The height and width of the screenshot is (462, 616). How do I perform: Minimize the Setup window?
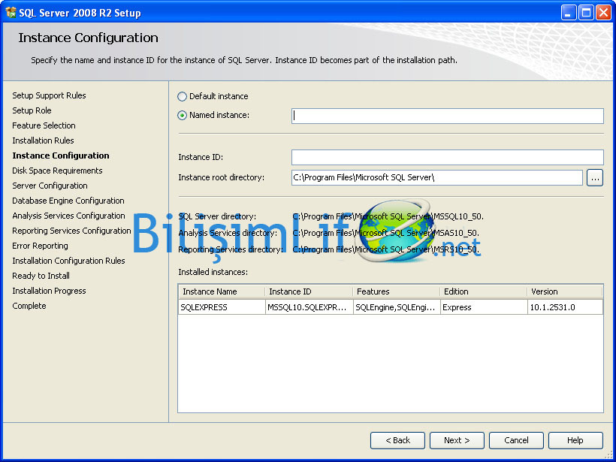[x=569, y=13]
